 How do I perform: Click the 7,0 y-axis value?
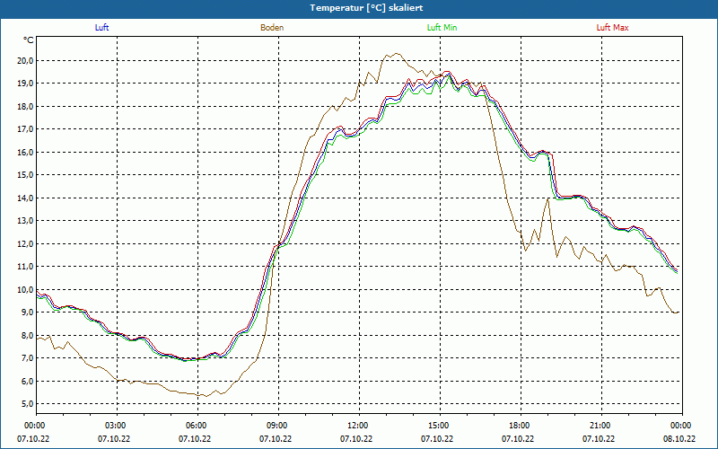click(x=27, y=358)
